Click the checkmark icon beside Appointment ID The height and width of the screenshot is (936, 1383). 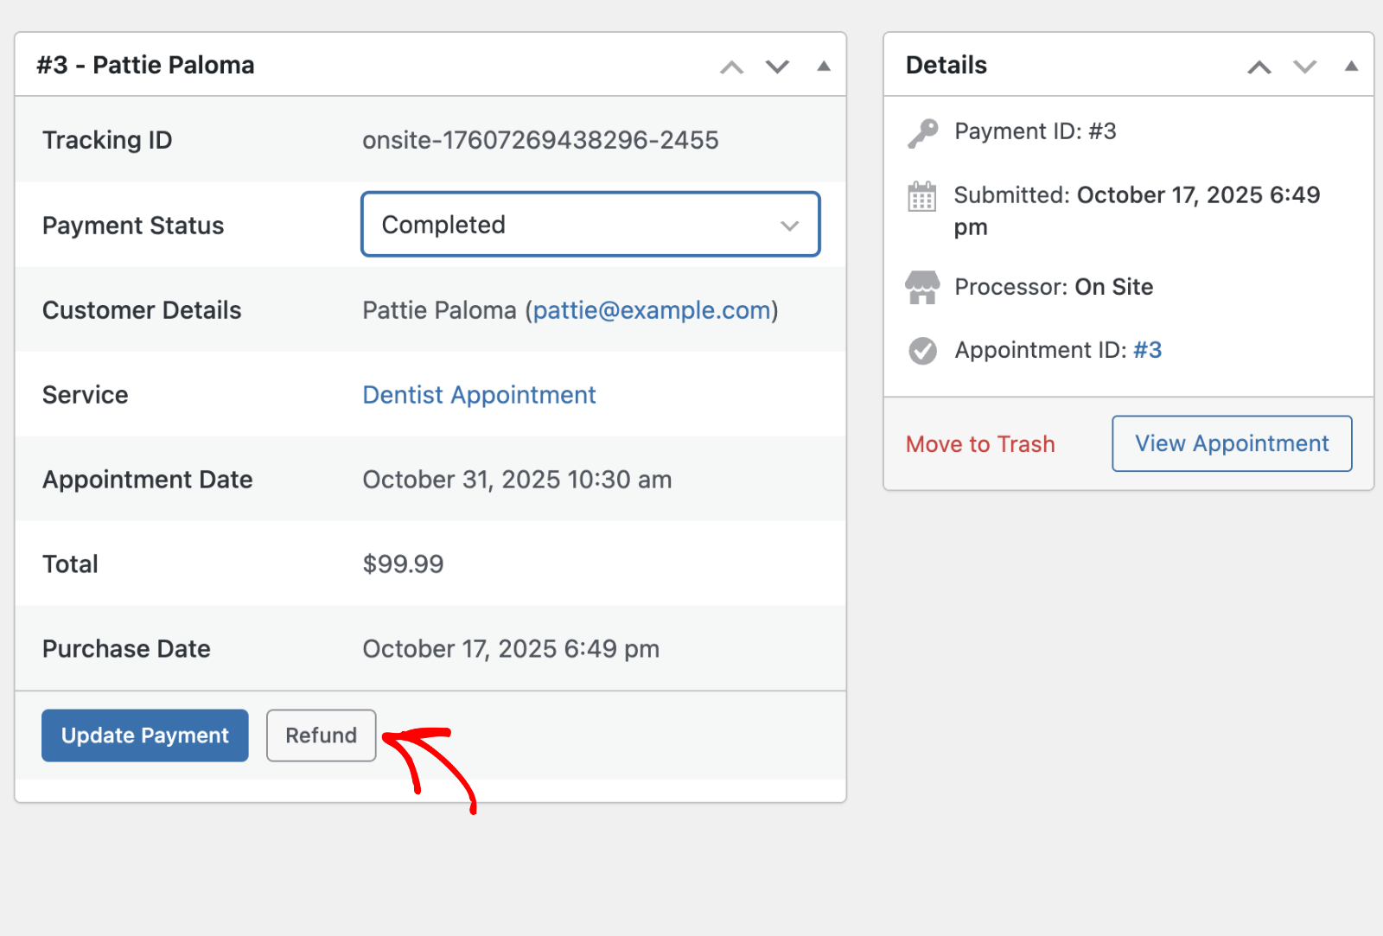pos(922,351)
